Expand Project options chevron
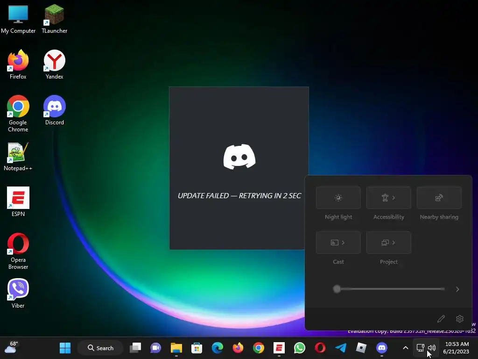The image size is (478, 359). [394, 243]
